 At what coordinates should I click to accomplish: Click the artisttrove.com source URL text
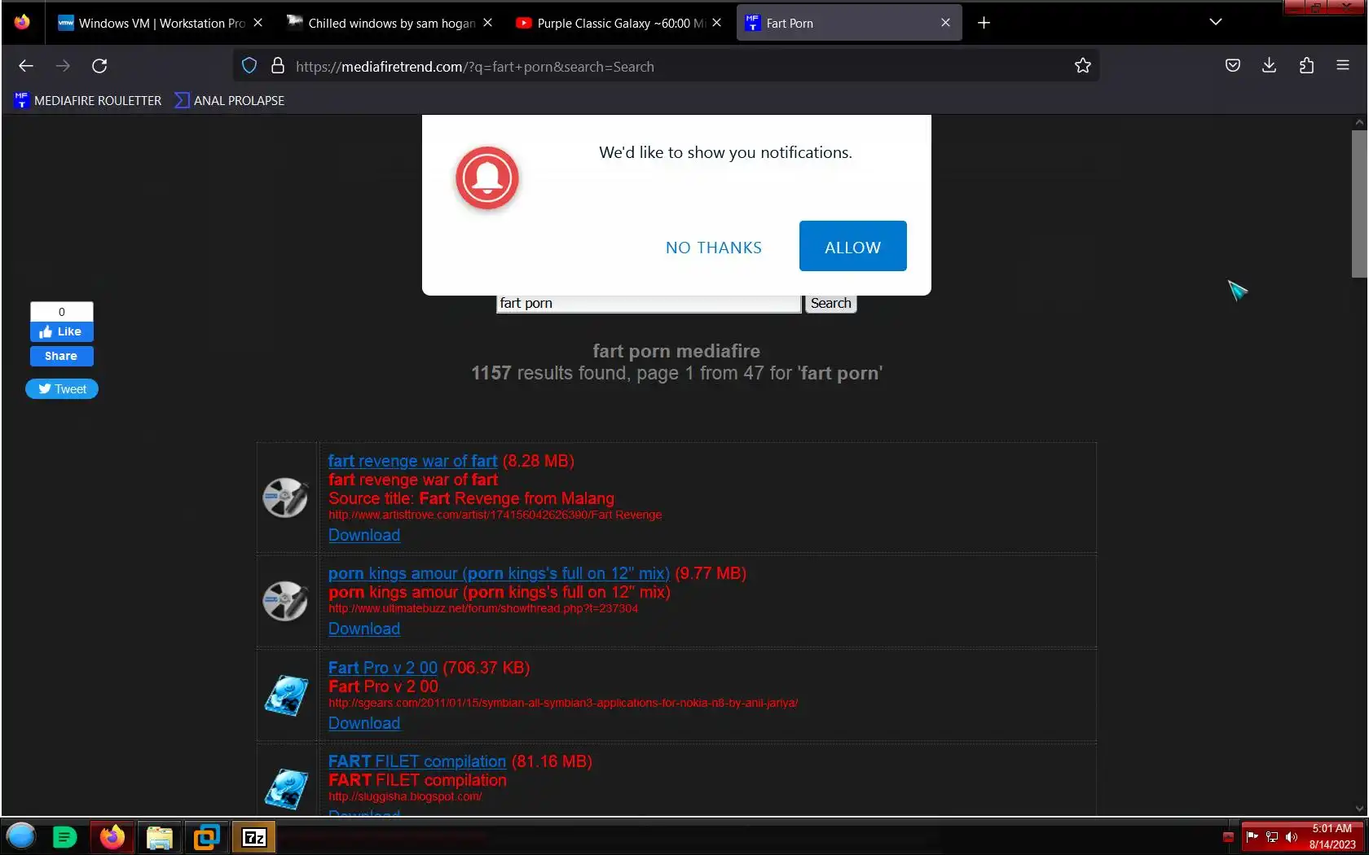[x=495, y=515]
